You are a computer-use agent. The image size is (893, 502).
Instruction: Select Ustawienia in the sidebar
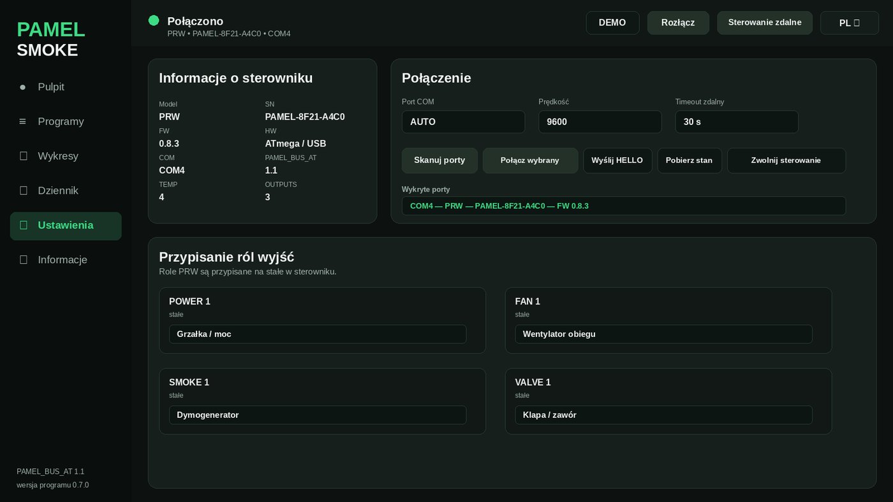[x=66, y=226]
